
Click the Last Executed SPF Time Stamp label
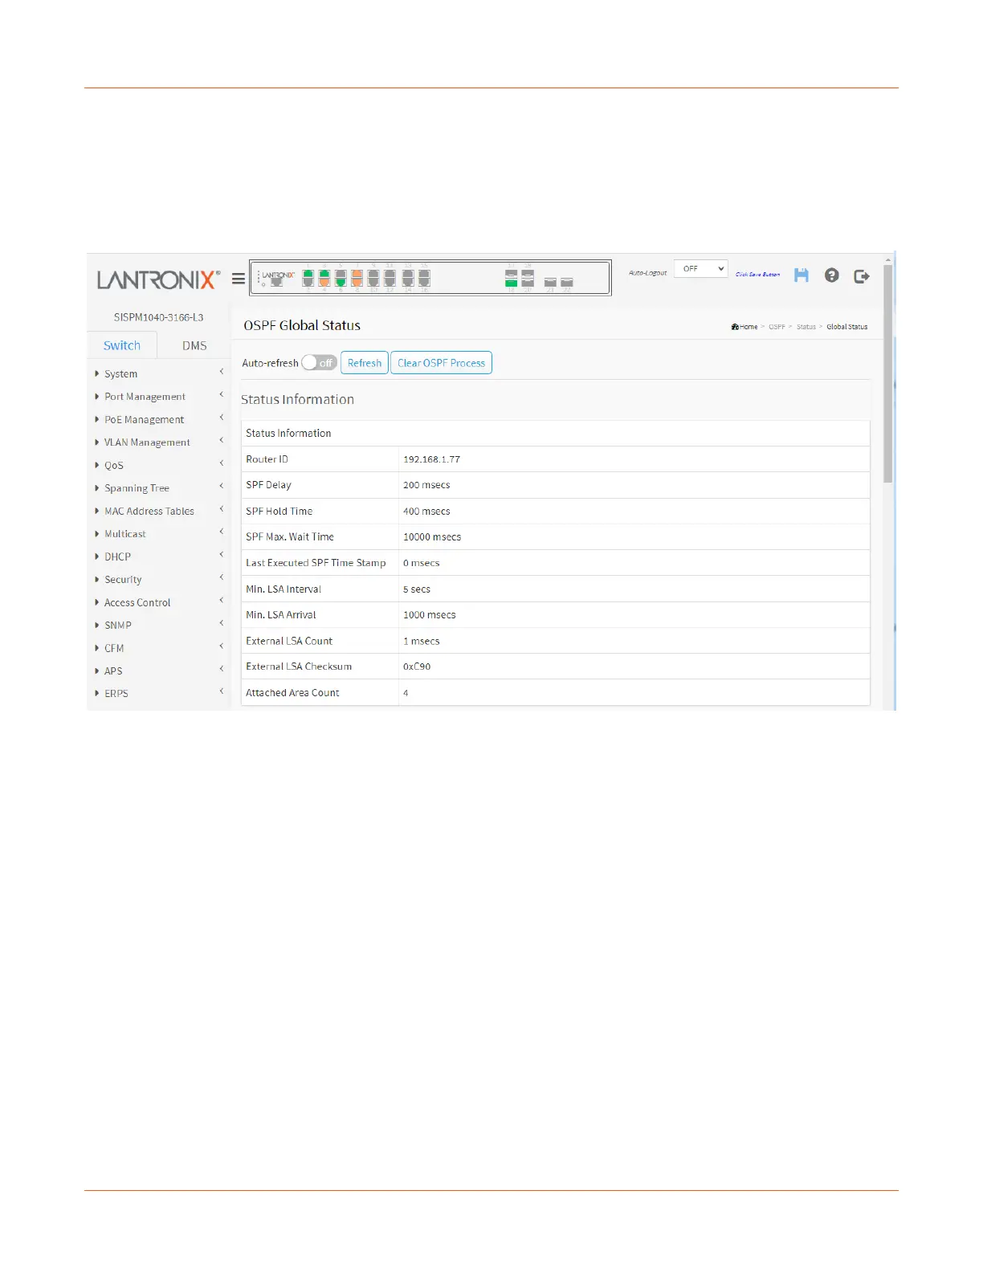coord(316,563)
